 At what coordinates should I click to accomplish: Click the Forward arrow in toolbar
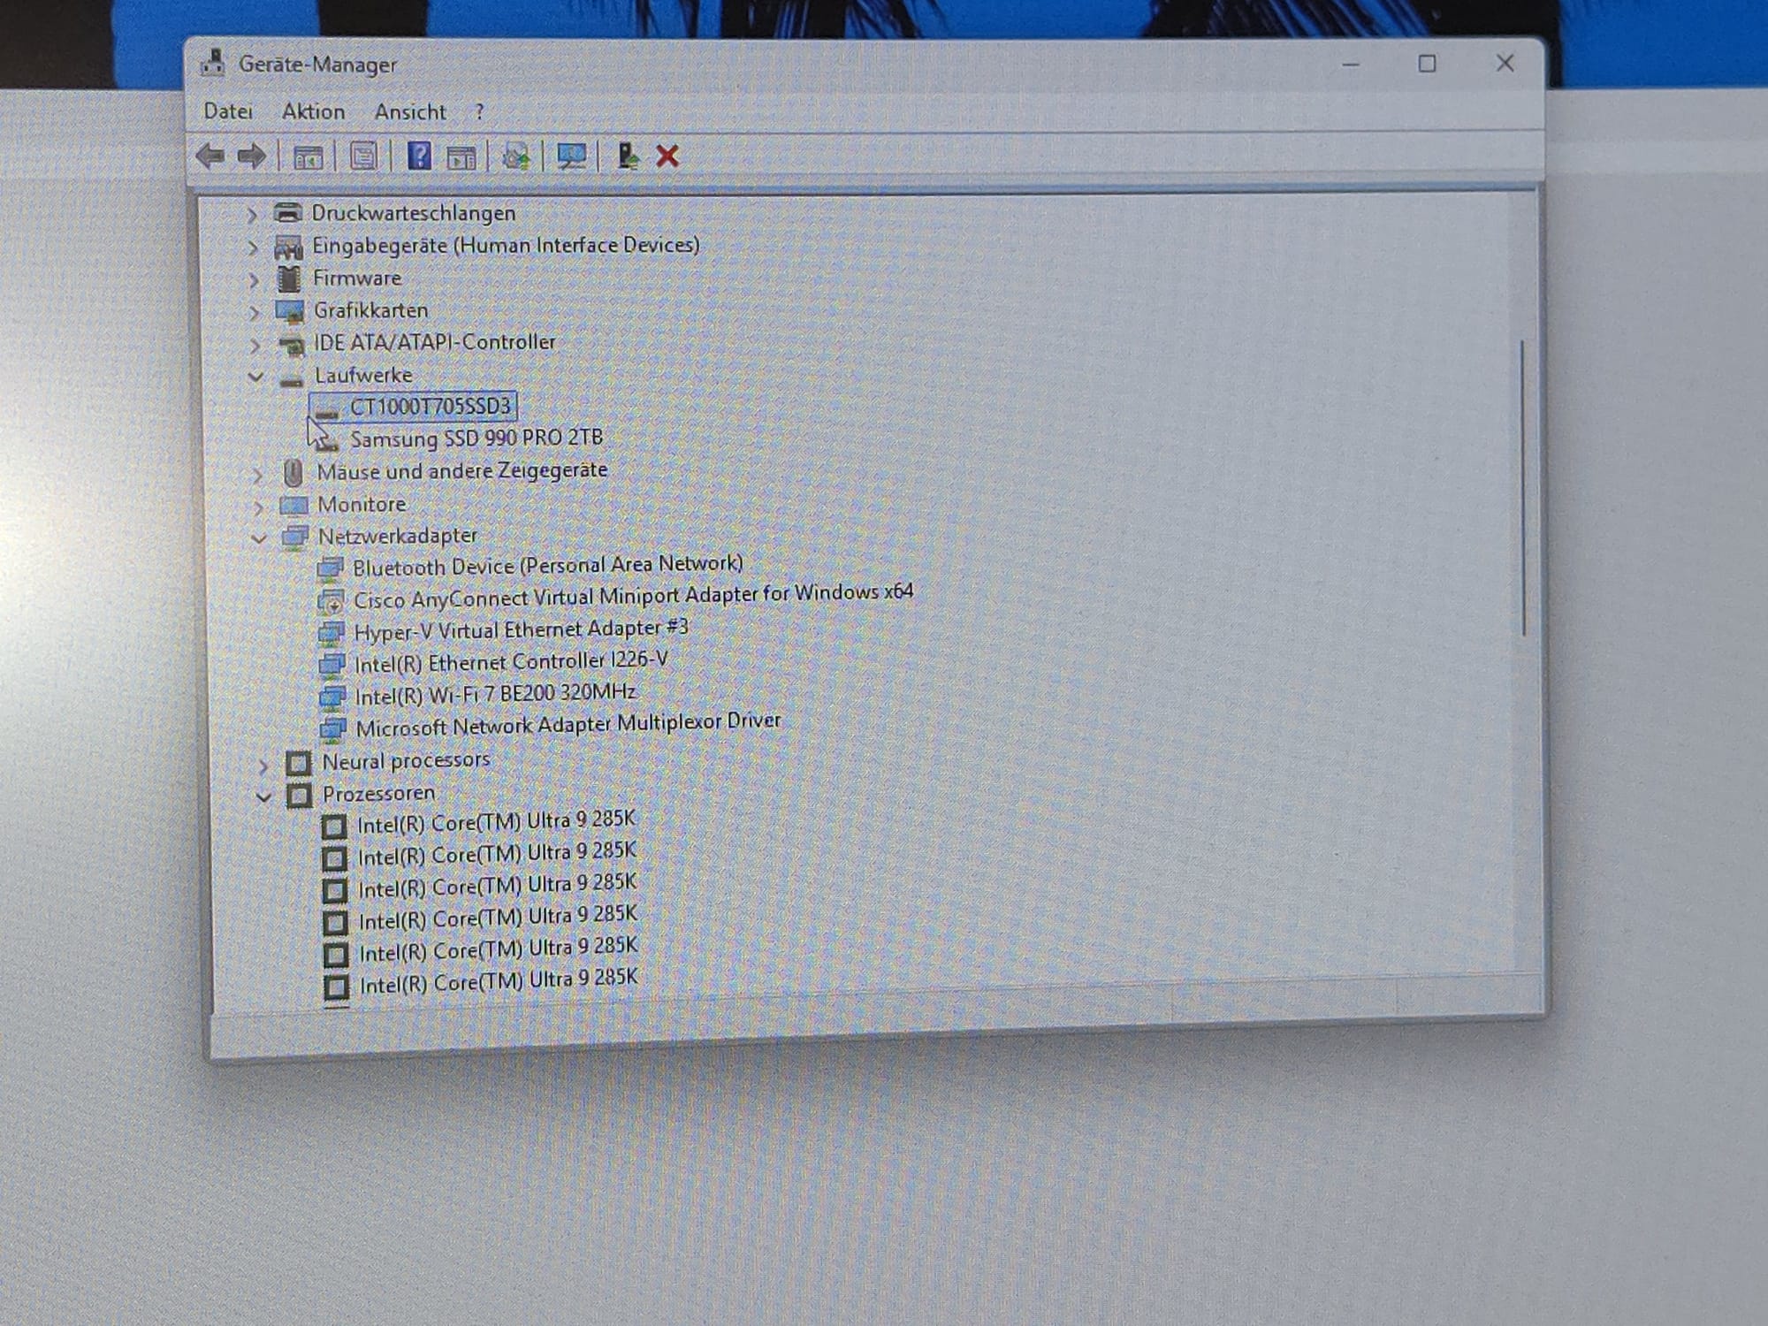click(x=252, y=156)
